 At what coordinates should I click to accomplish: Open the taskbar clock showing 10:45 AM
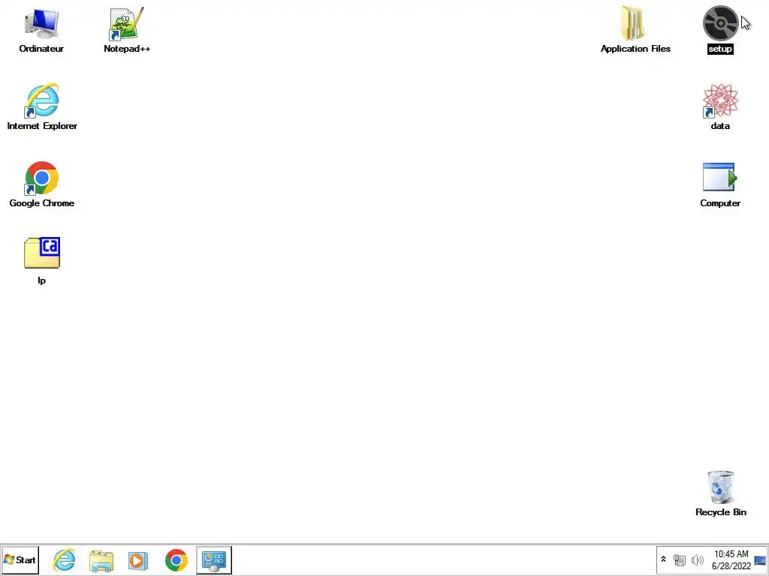tap(731, 559)
